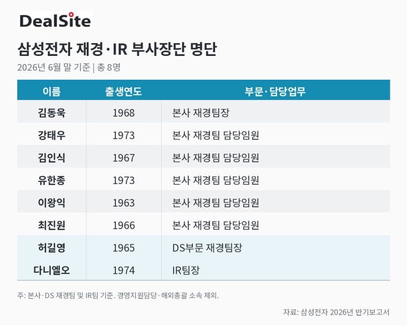407x325 pixels.
Task: Click '본사 재경팀 담당임원' in 유한종 row
Action: click(216, 180)
